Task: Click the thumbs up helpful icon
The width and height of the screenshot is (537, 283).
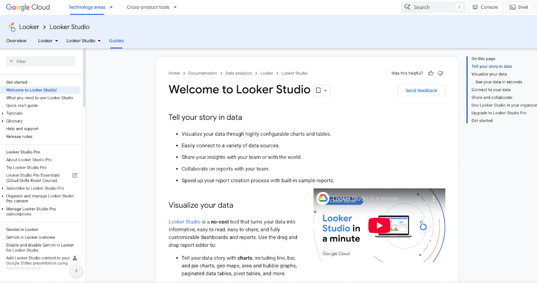Action: [x=431, y=73]
